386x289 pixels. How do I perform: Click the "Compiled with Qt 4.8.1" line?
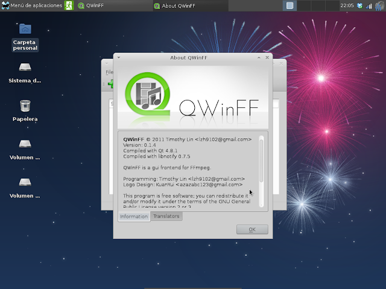(x=150, y=151)
